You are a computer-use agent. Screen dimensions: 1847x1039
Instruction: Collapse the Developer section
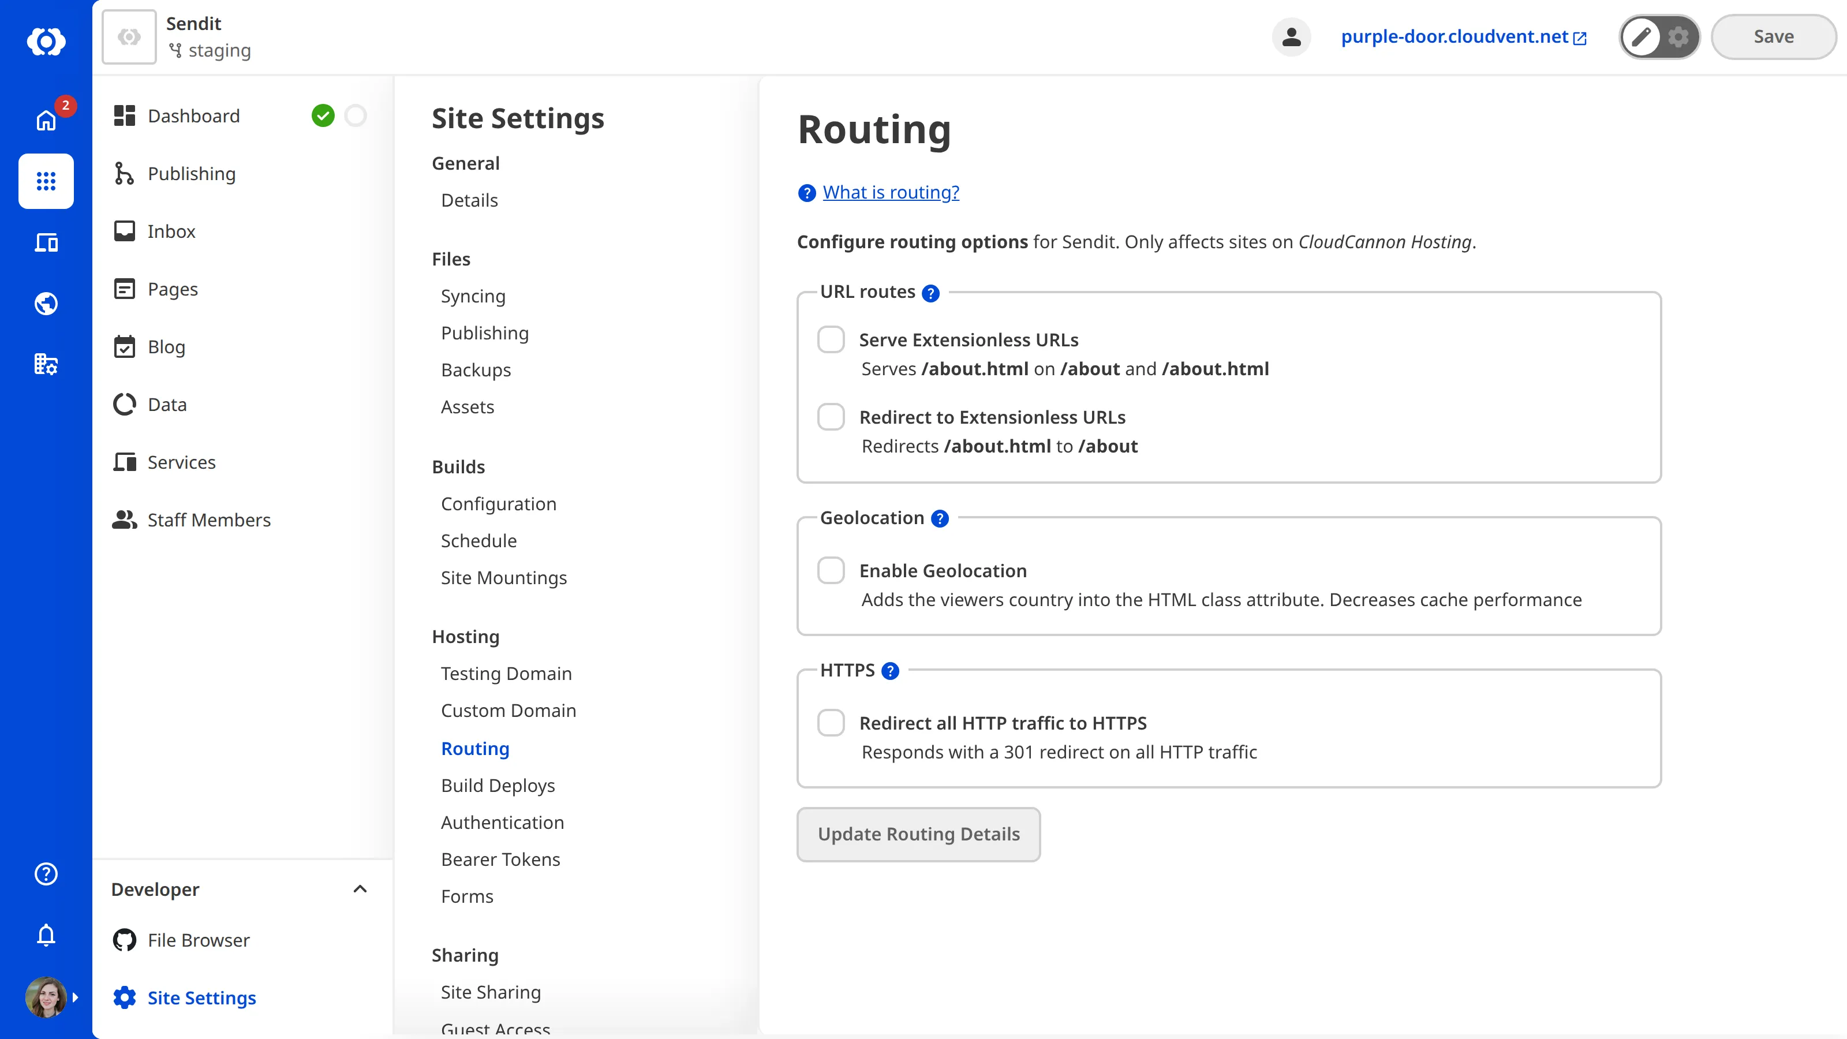[360, 889]
